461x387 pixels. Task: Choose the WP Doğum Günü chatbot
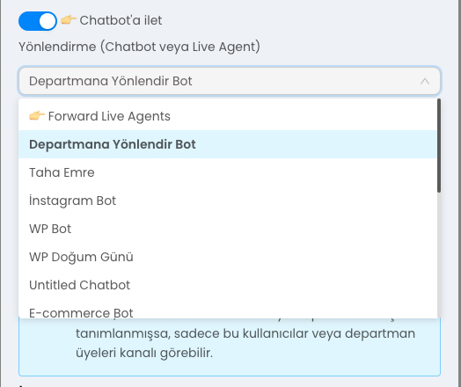click(x=228, y=257)
